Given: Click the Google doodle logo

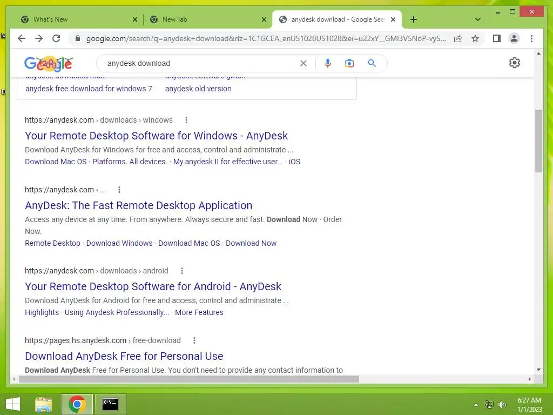Looking at the screenshot, I should [49, 64].
